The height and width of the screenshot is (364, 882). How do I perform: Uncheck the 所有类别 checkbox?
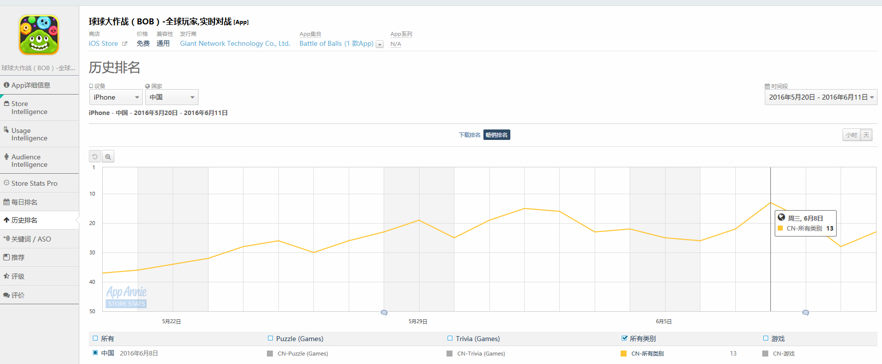[x=624, y=338]
